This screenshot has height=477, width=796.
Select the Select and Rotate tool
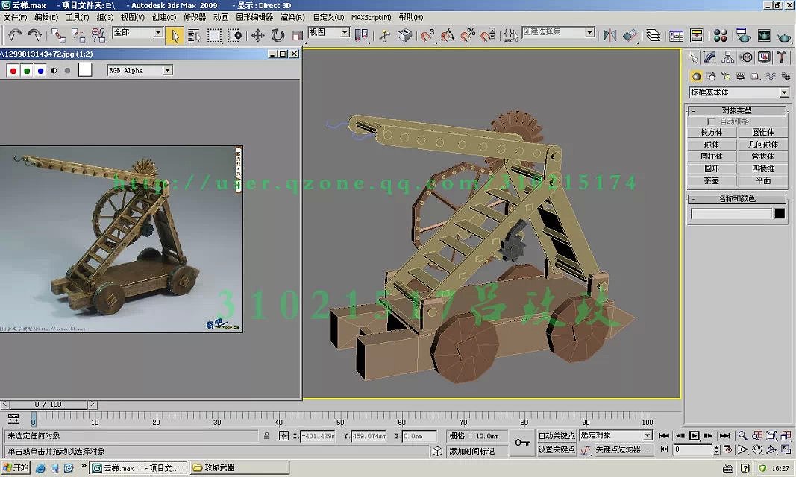click(278, 35)
